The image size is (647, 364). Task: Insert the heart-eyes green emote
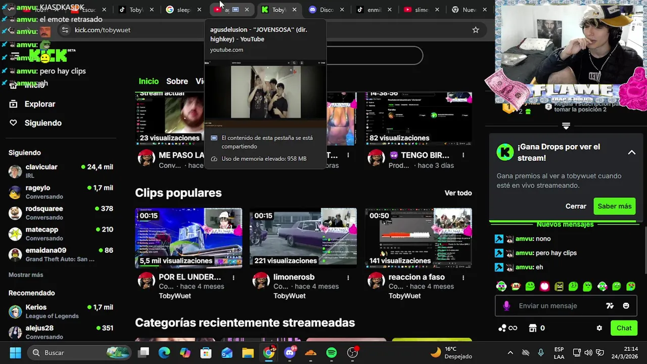pyautogui.click(x=631, y=287)
